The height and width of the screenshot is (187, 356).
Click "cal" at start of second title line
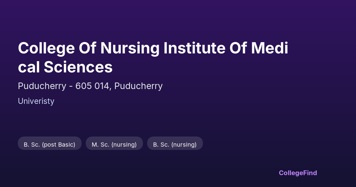29,67
